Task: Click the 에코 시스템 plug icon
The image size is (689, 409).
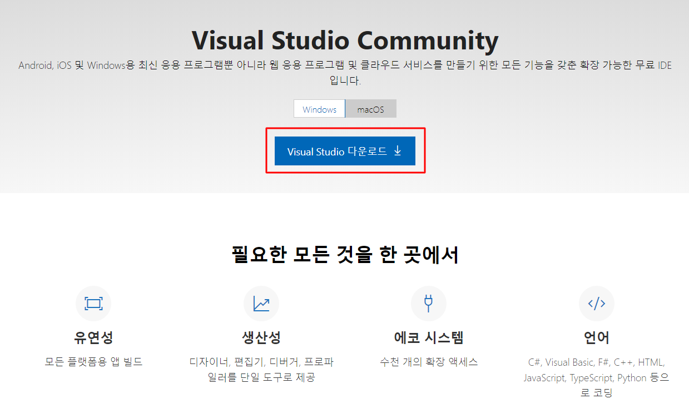Action: [x=429, y=304]
